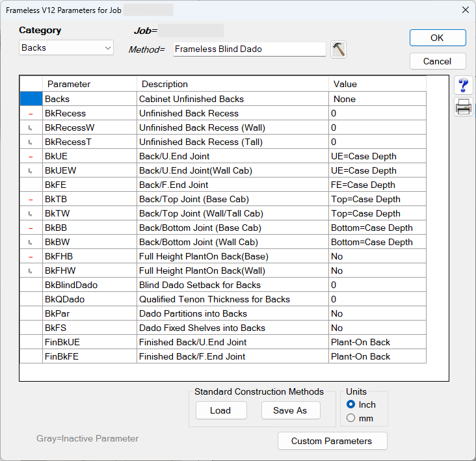Collapse the BkUE parameter group
The image size is (476, 461).
pos(31,157)
